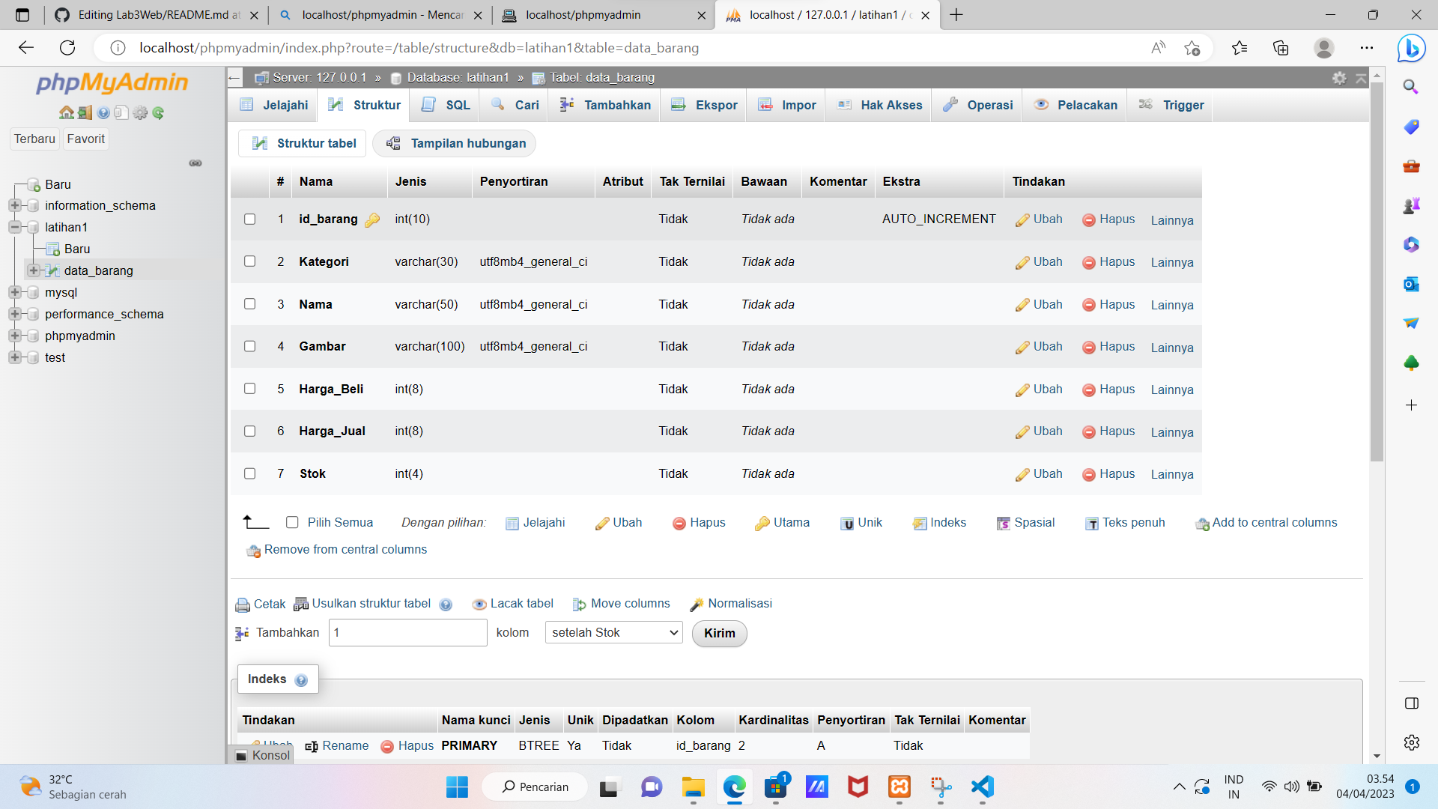Open the Ekspor tab
Screen dimensions: 1438x809
[x=703, y=105]
